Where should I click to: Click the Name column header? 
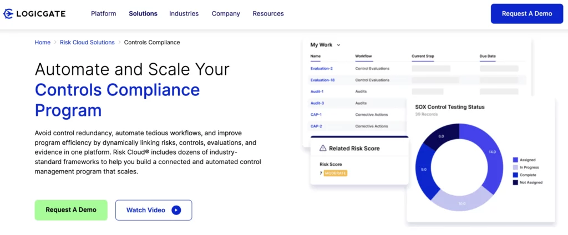coord(316,57)
